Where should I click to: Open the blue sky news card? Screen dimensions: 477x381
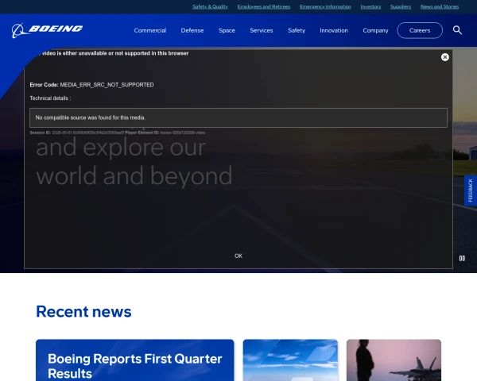tap(290, 360)
